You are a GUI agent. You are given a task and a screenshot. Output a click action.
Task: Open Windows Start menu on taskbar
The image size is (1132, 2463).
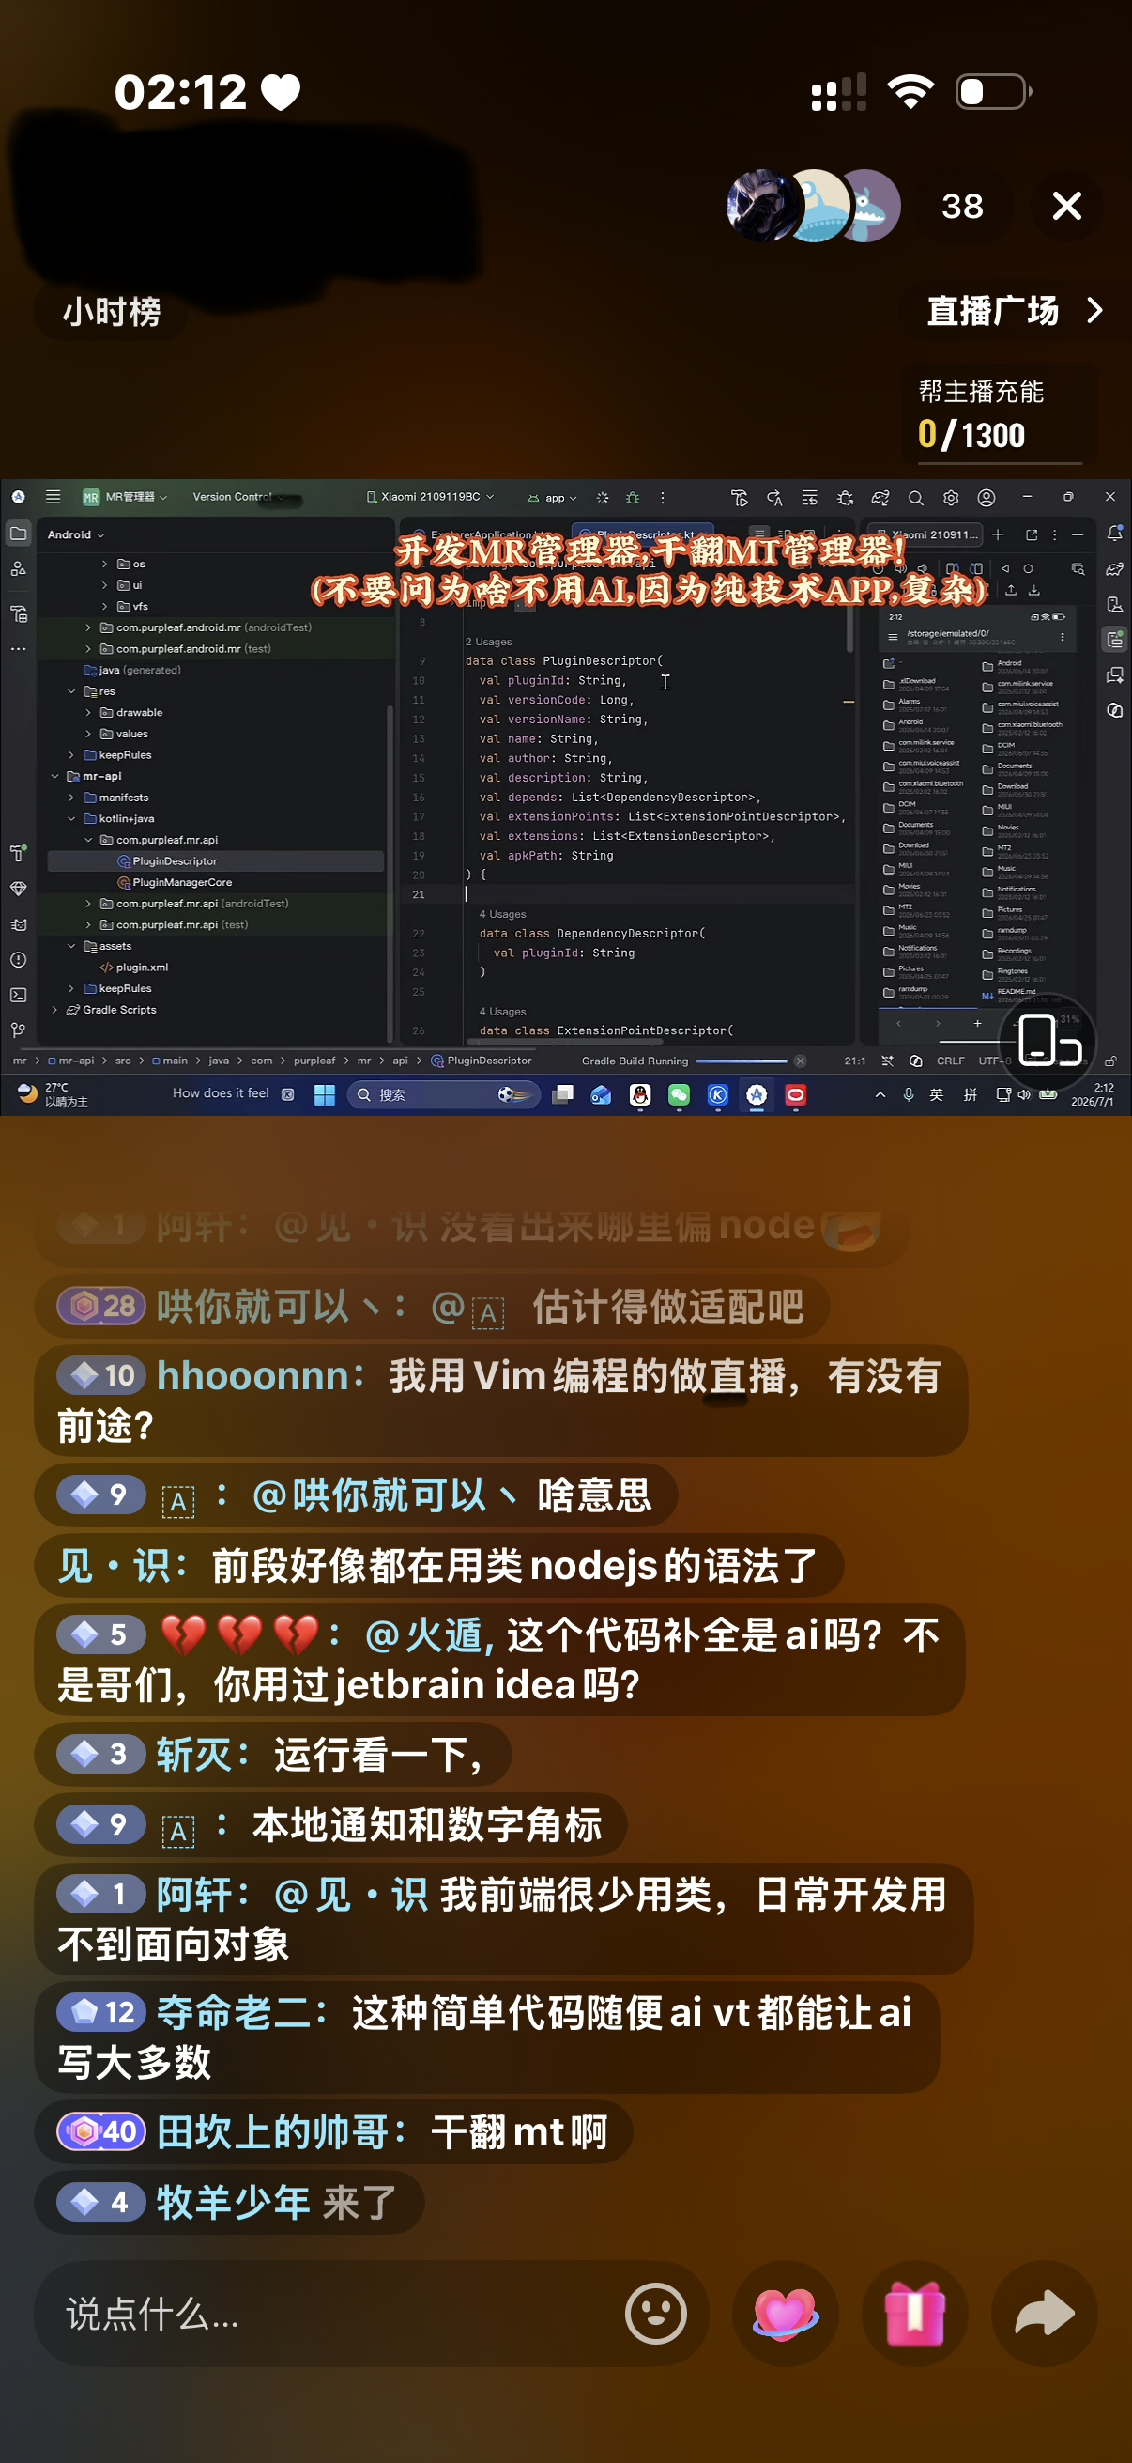coord(325,1094)
